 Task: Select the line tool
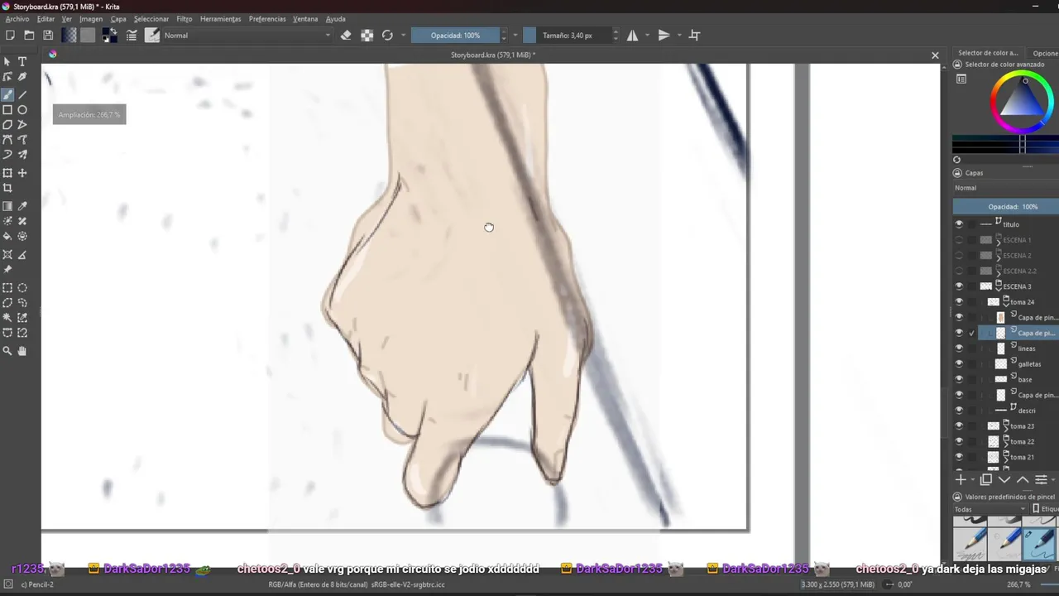click(x=22, y=94)
